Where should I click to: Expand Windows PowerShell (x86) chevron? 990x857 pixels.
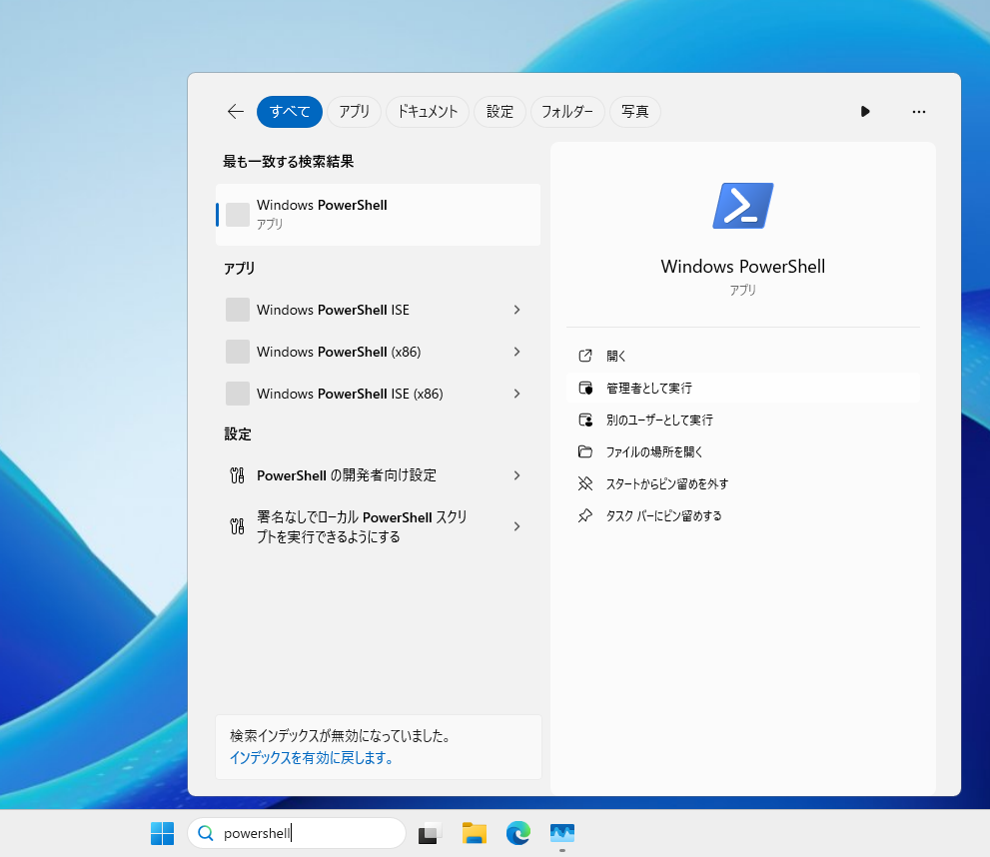[516, 352]
